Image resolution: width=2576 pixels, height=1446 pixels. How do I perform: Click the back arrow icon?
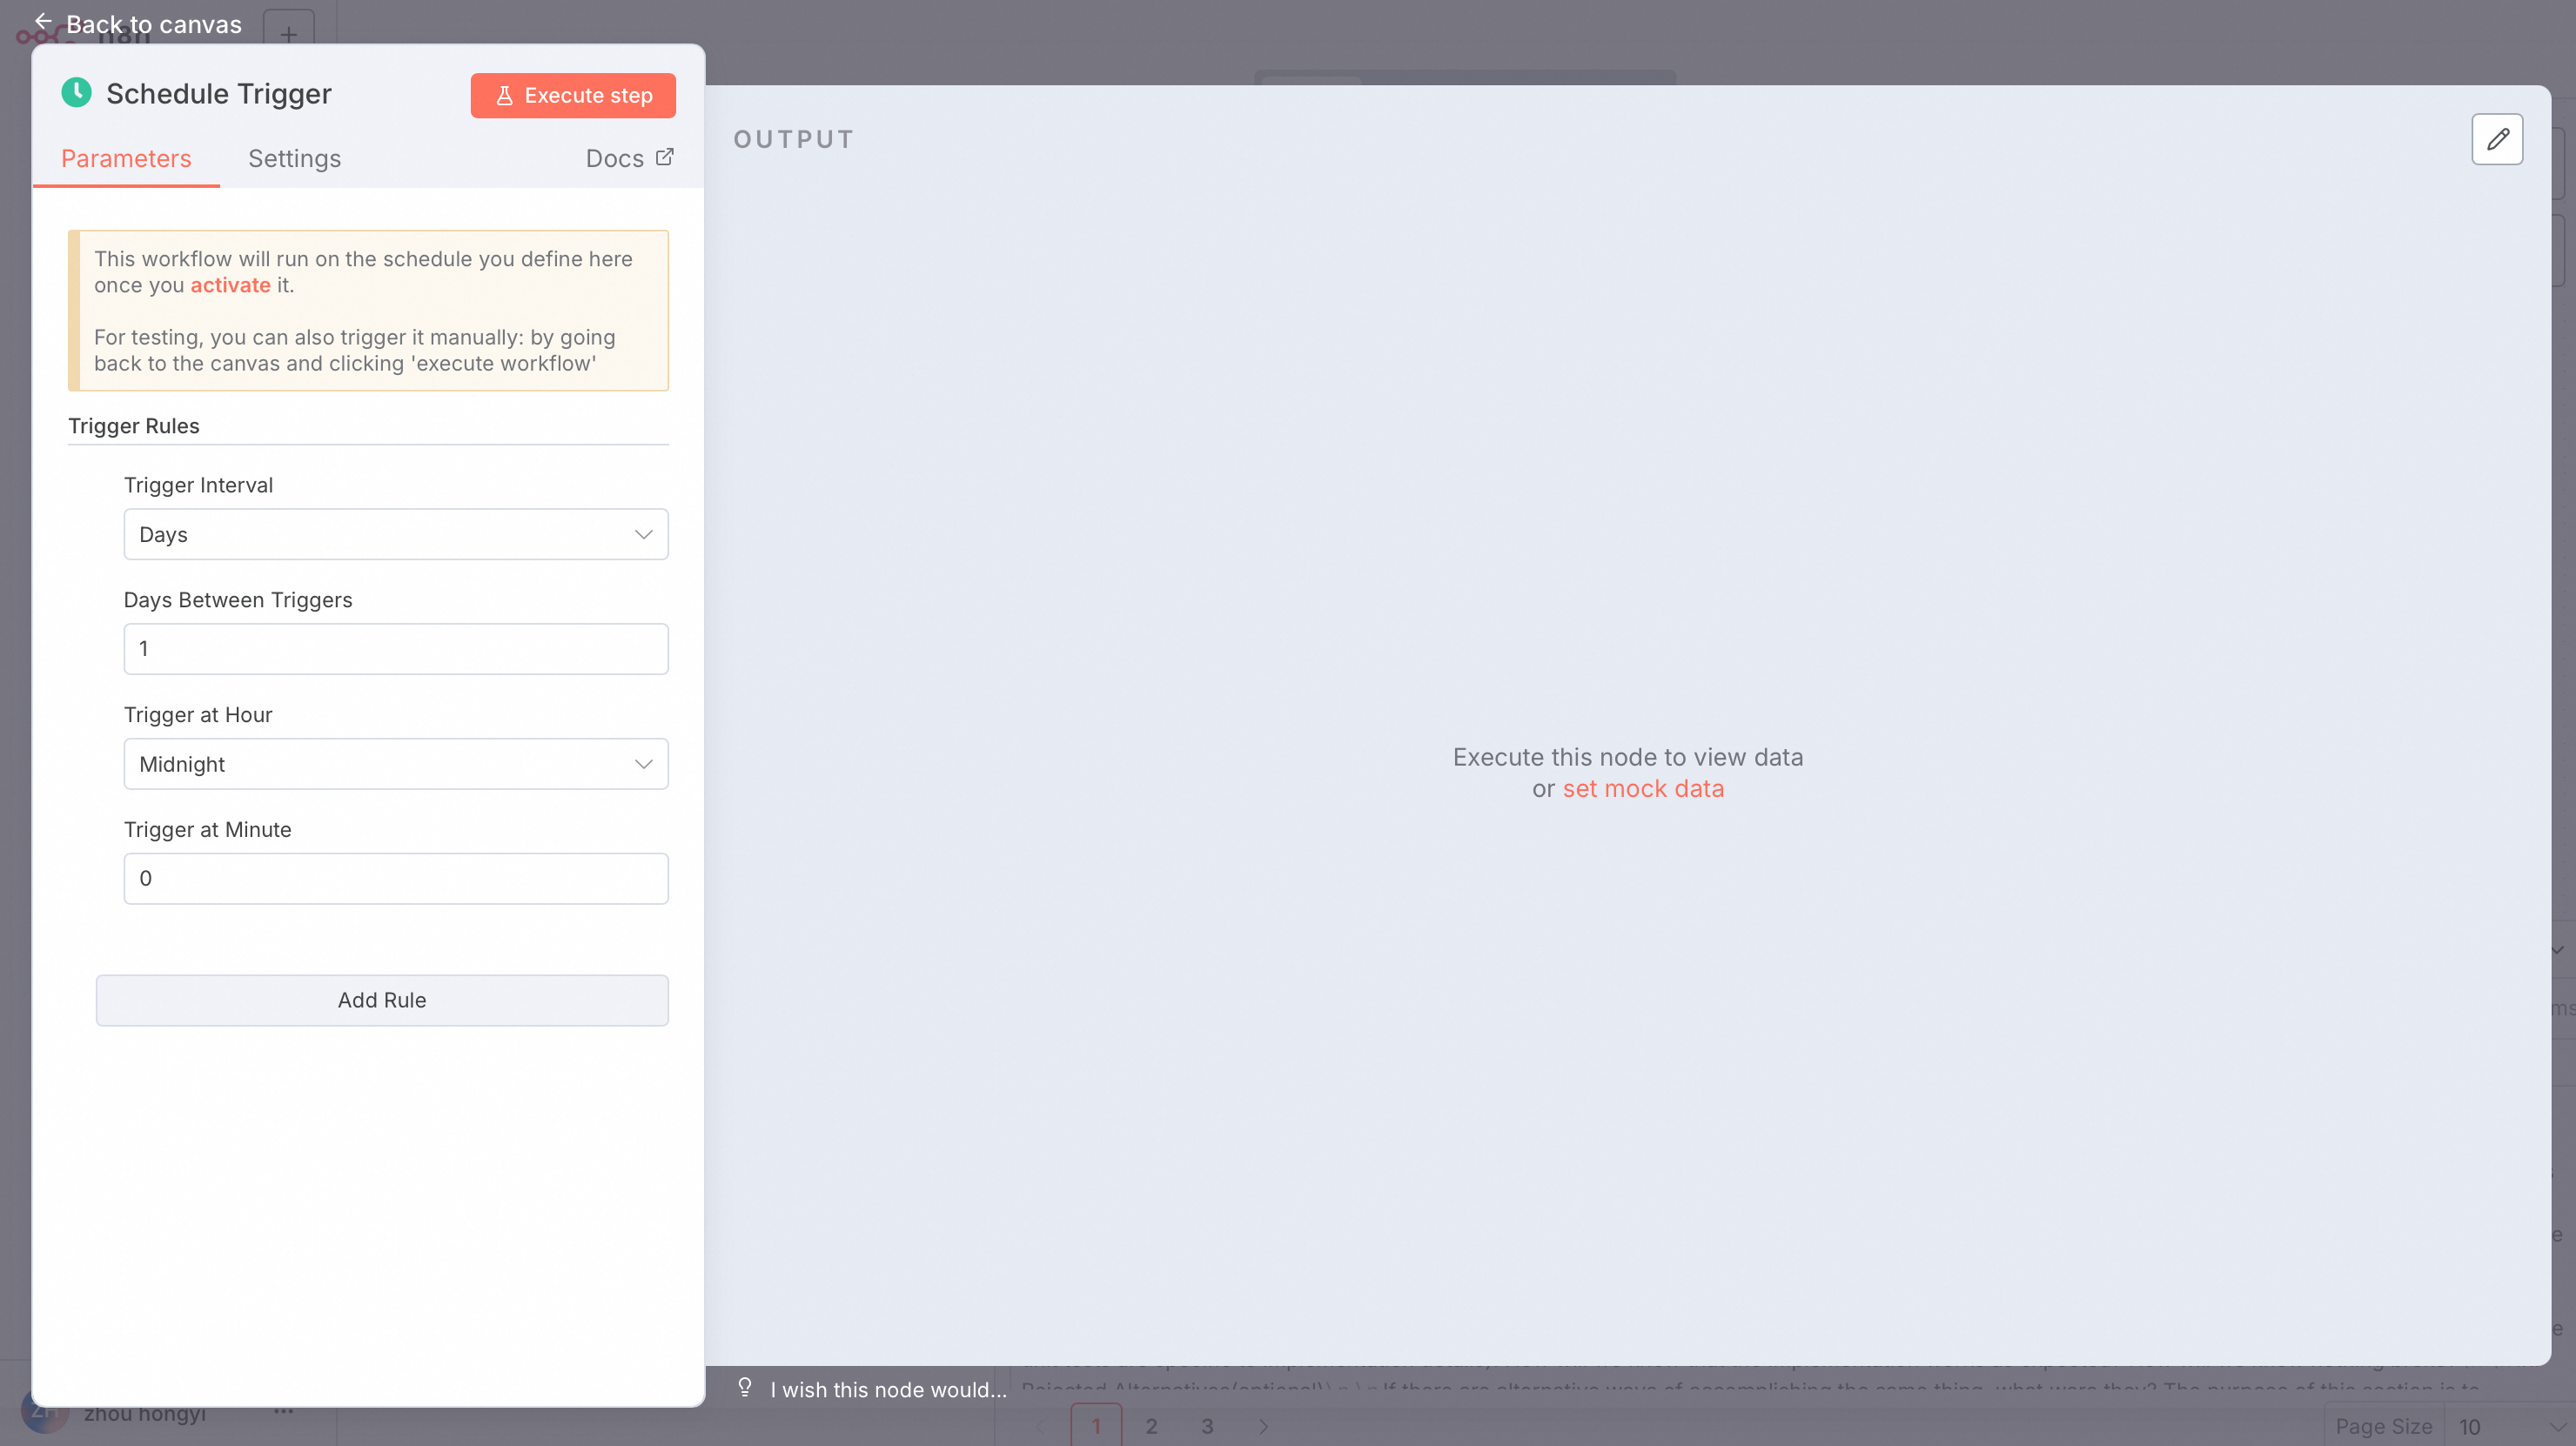coord(43,22)
